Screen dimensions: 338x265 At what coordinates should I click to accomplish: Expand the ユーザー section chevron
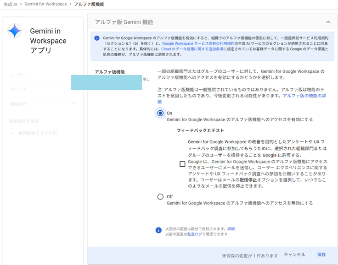tap(74, 75)
